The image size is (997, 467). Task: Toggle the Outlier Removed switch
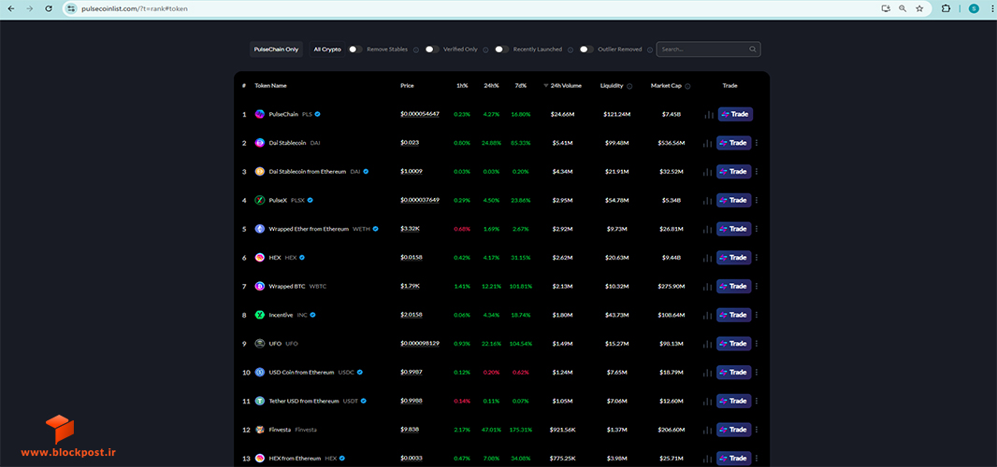pyautogui.click(x=586, y=49)
